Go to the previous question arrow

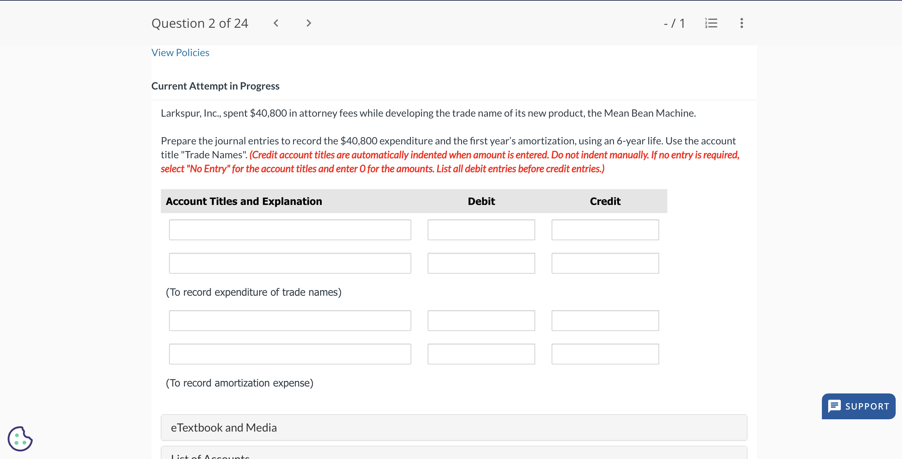point(276,23)
